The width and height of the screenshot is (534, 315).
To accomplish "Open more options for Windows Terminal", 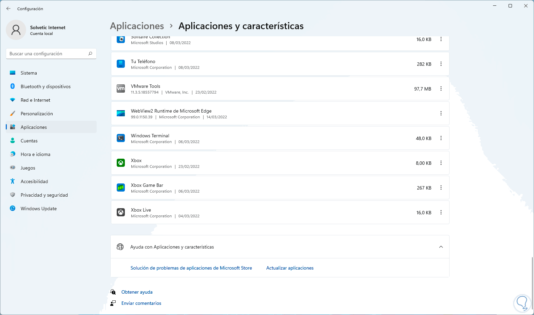I will click(x=441, y=138).
